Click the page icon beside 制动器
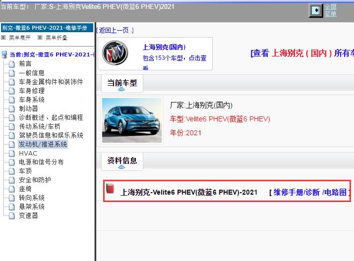Image resolution: width=354 pixels, height=261 pixels. point(12,109)
